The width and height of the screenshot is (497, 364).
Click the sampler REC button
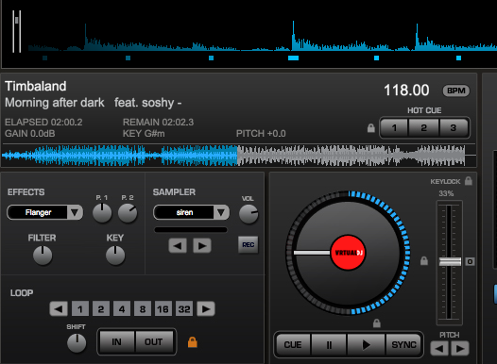click(248, 245)
